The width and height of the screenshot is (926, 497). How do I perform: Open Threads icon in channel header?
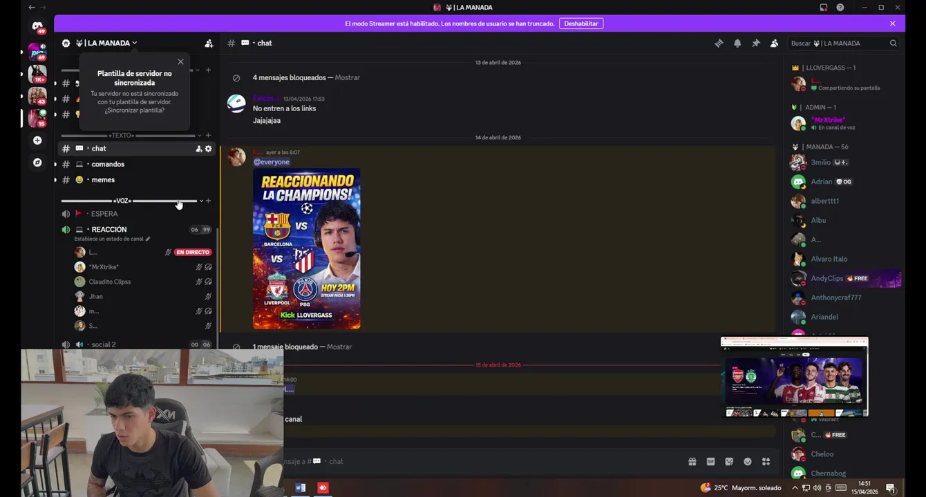pyautogui.click(x=719, y=43)
